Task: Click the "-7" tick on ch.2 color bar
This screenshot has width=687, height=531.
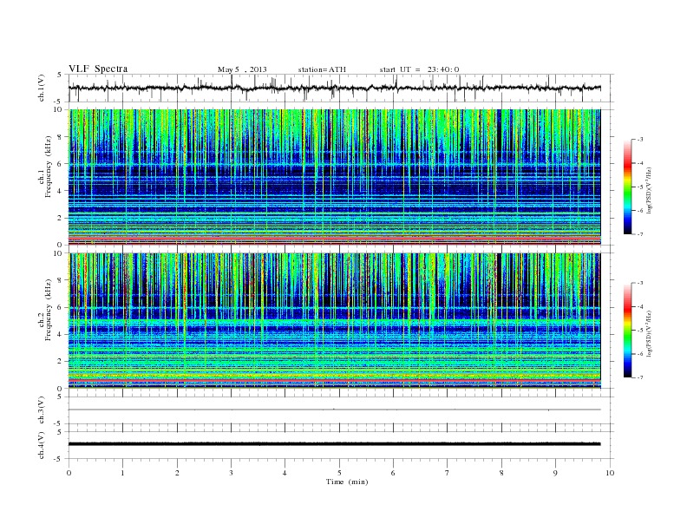Action: coord(640,377)
